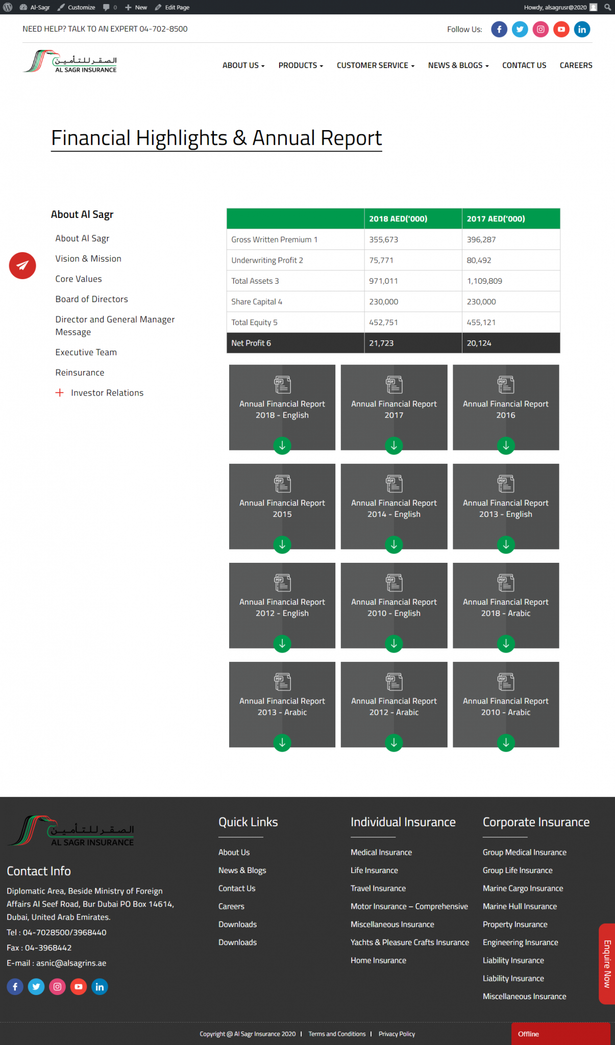Open YouTube icon in top bar
This screenshot has width=615, height=1045.
point(561,29)
